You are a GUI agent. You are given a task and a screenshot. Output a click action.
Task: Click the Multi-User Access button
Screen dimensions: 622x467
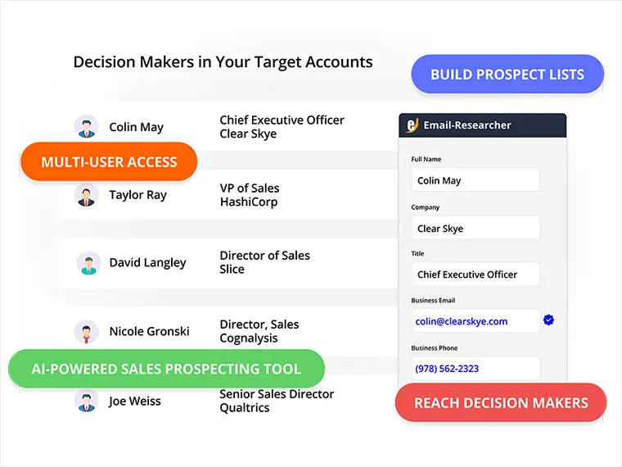[109, 161]
